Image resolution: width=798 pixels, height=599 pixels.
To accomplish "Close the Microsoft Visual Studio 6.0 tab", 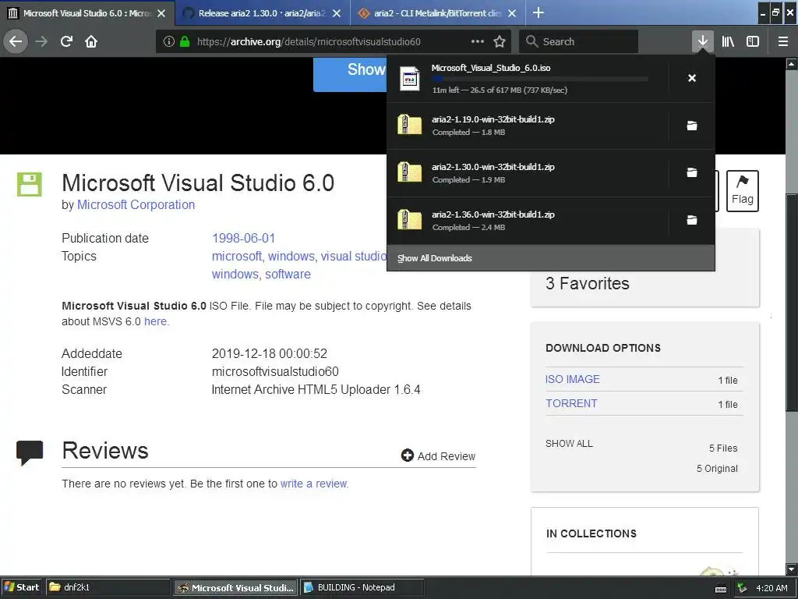I will pos(161,13).
